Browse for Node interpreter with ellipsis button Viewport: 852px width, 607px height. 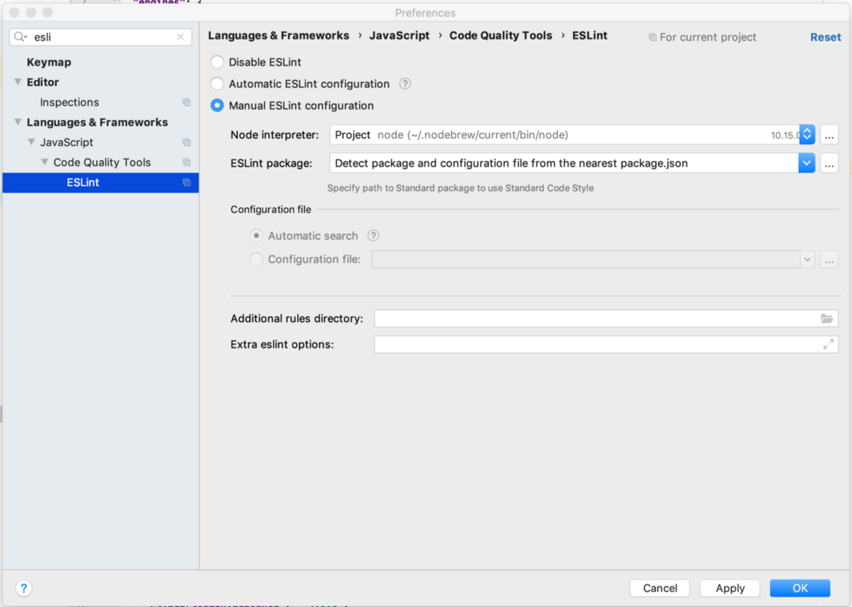click(x=829, y=135)
